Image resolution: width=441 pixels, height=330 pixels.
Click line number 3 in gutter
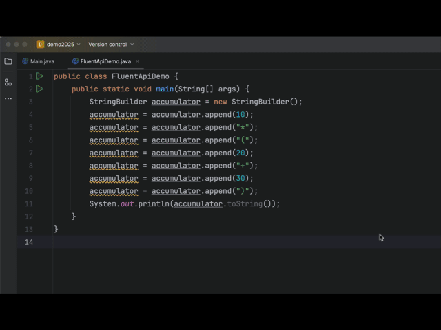(30, 102)
